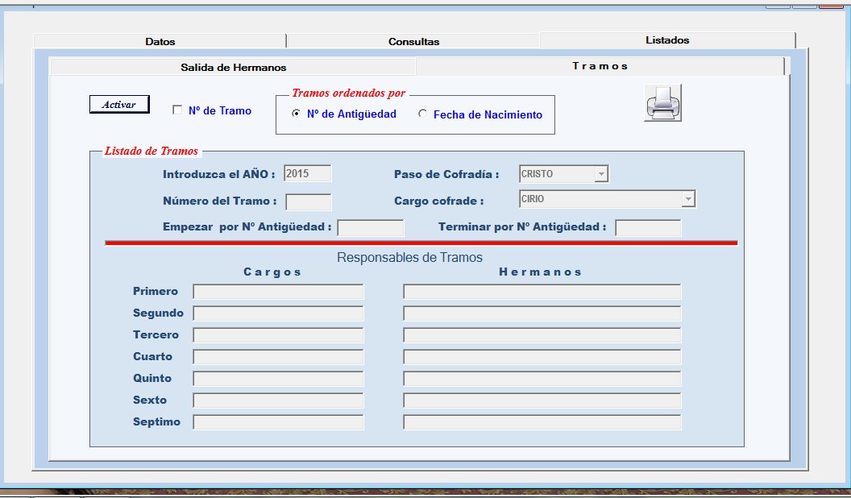
Task: Switch to the Datos tab
Action: coord(160,41)
